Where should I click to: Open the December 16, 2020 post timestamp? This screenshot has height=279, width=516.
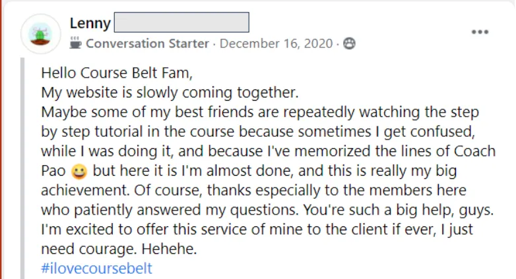coord(276,43)
